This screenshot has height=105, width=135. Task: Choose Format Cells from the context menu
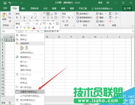[30, 92]
